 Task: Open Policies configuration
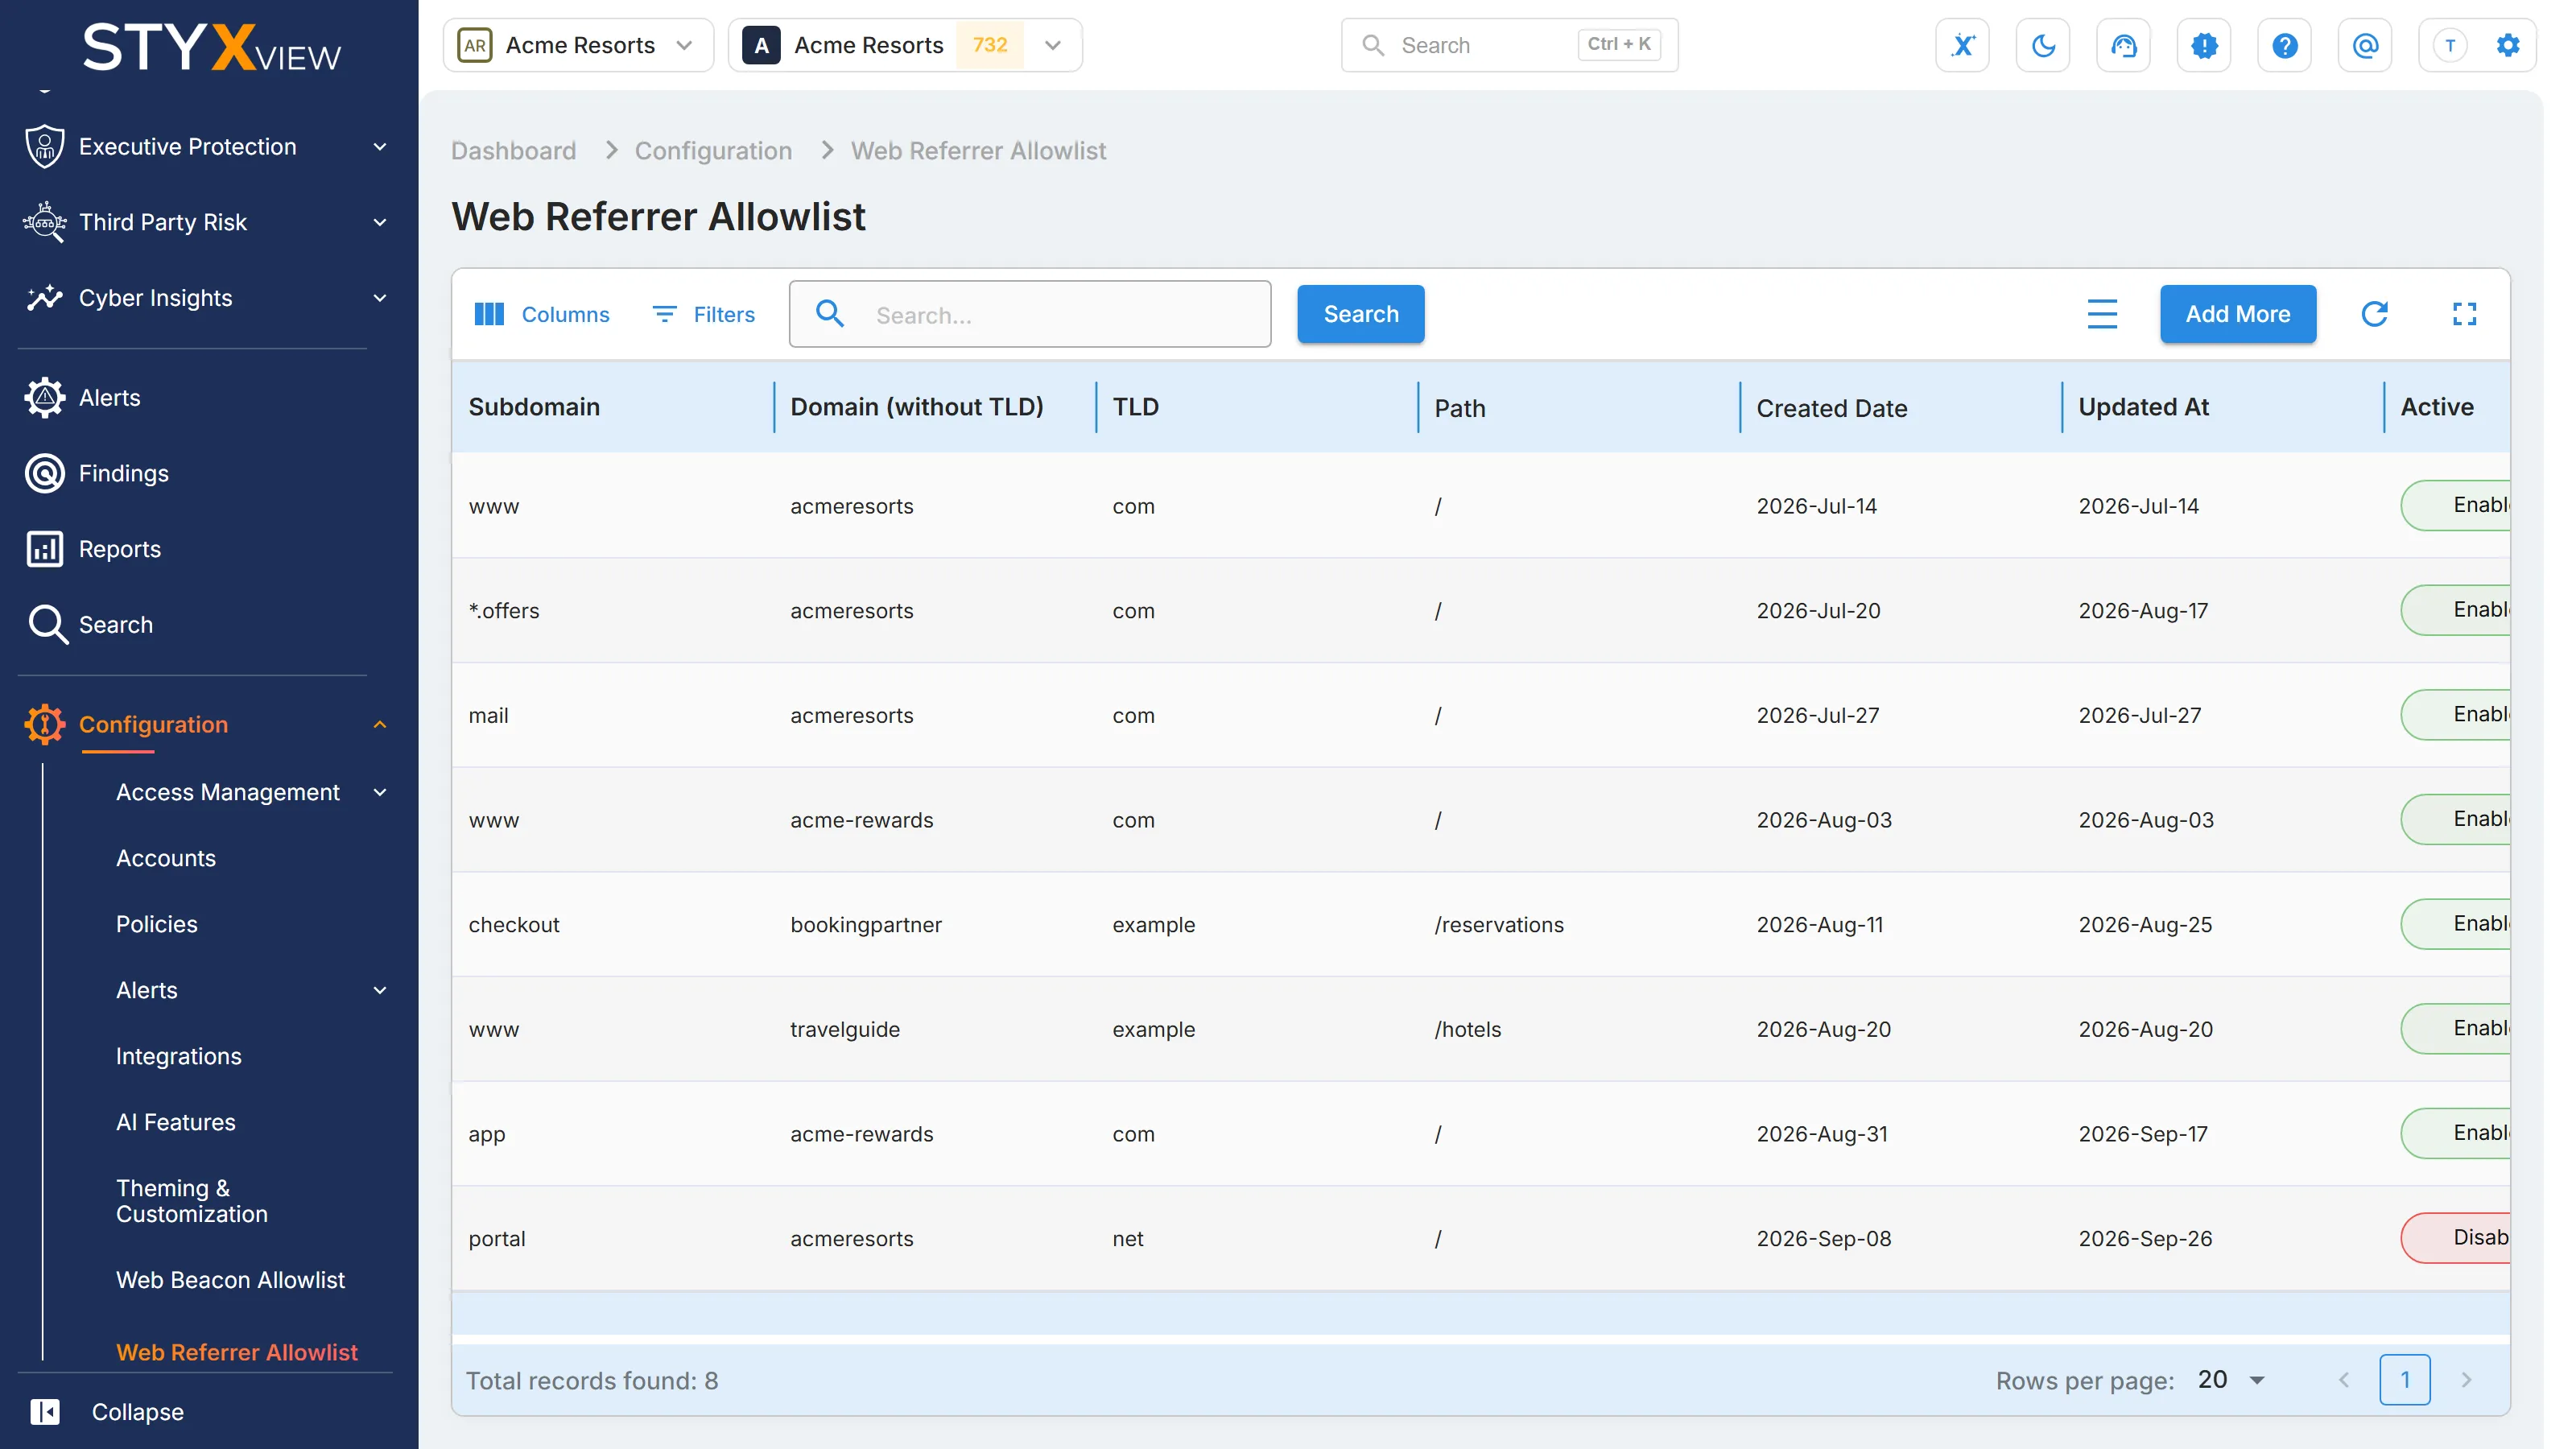tap(156, 924)
